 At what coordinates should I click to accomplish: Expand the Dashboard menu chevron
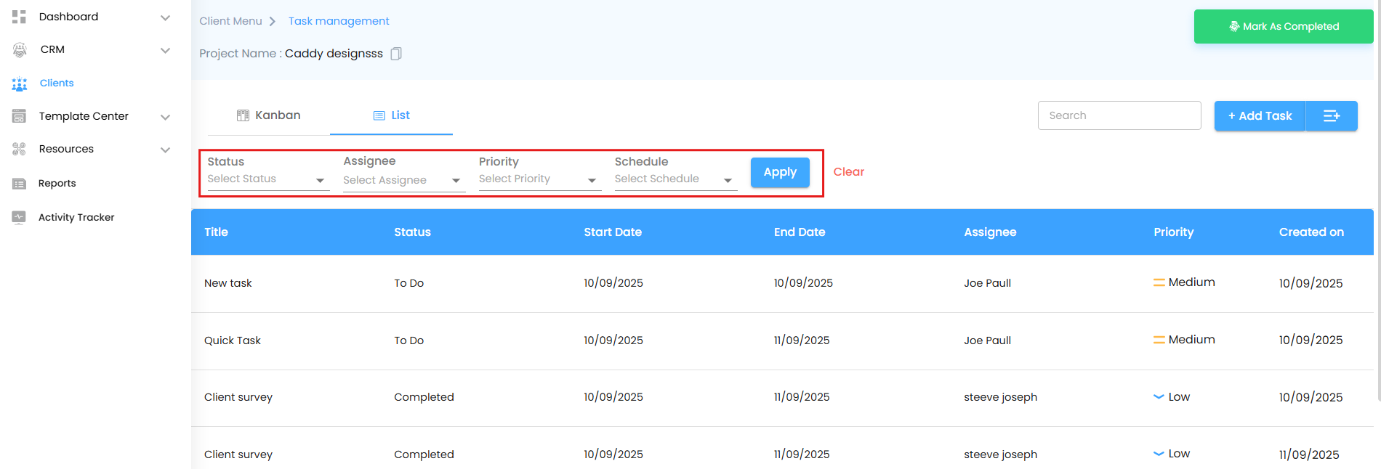pyautogui.click(x=165, y=17)
